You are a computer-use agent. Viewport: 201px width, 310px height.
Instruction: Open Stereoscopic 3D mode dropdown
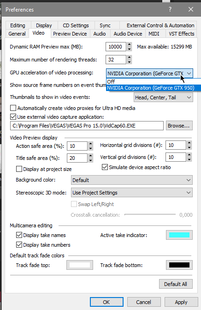(x=132, y=193)
